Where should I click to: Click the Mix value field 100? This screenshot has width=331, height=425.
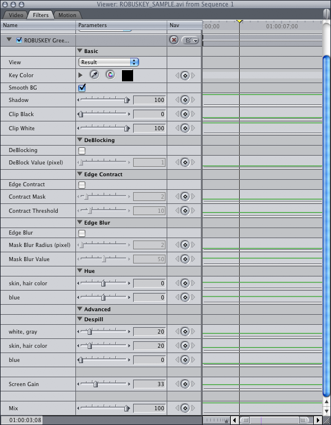(149, 408)
